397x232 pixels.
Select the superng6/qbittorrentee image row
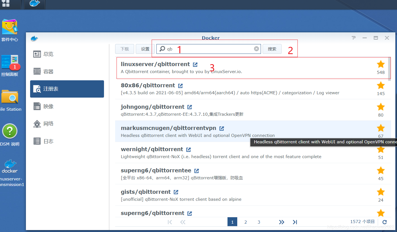click(253, 174)
